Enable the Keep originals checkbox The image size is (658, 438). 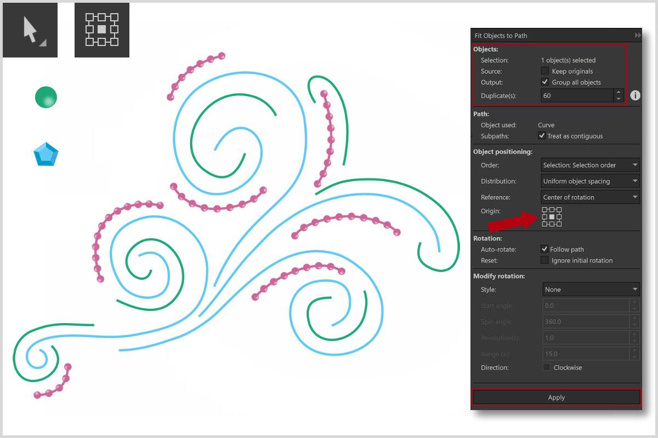pos(545,71)
